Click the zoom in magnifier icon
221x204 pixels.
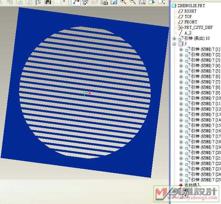click(123, 2)
